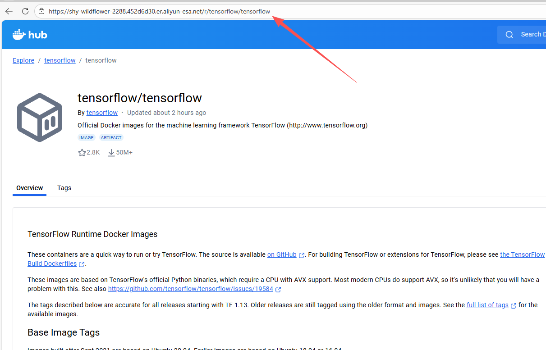
Task: Click the IMAGE tag badge
Action: (x=87, y=138)
